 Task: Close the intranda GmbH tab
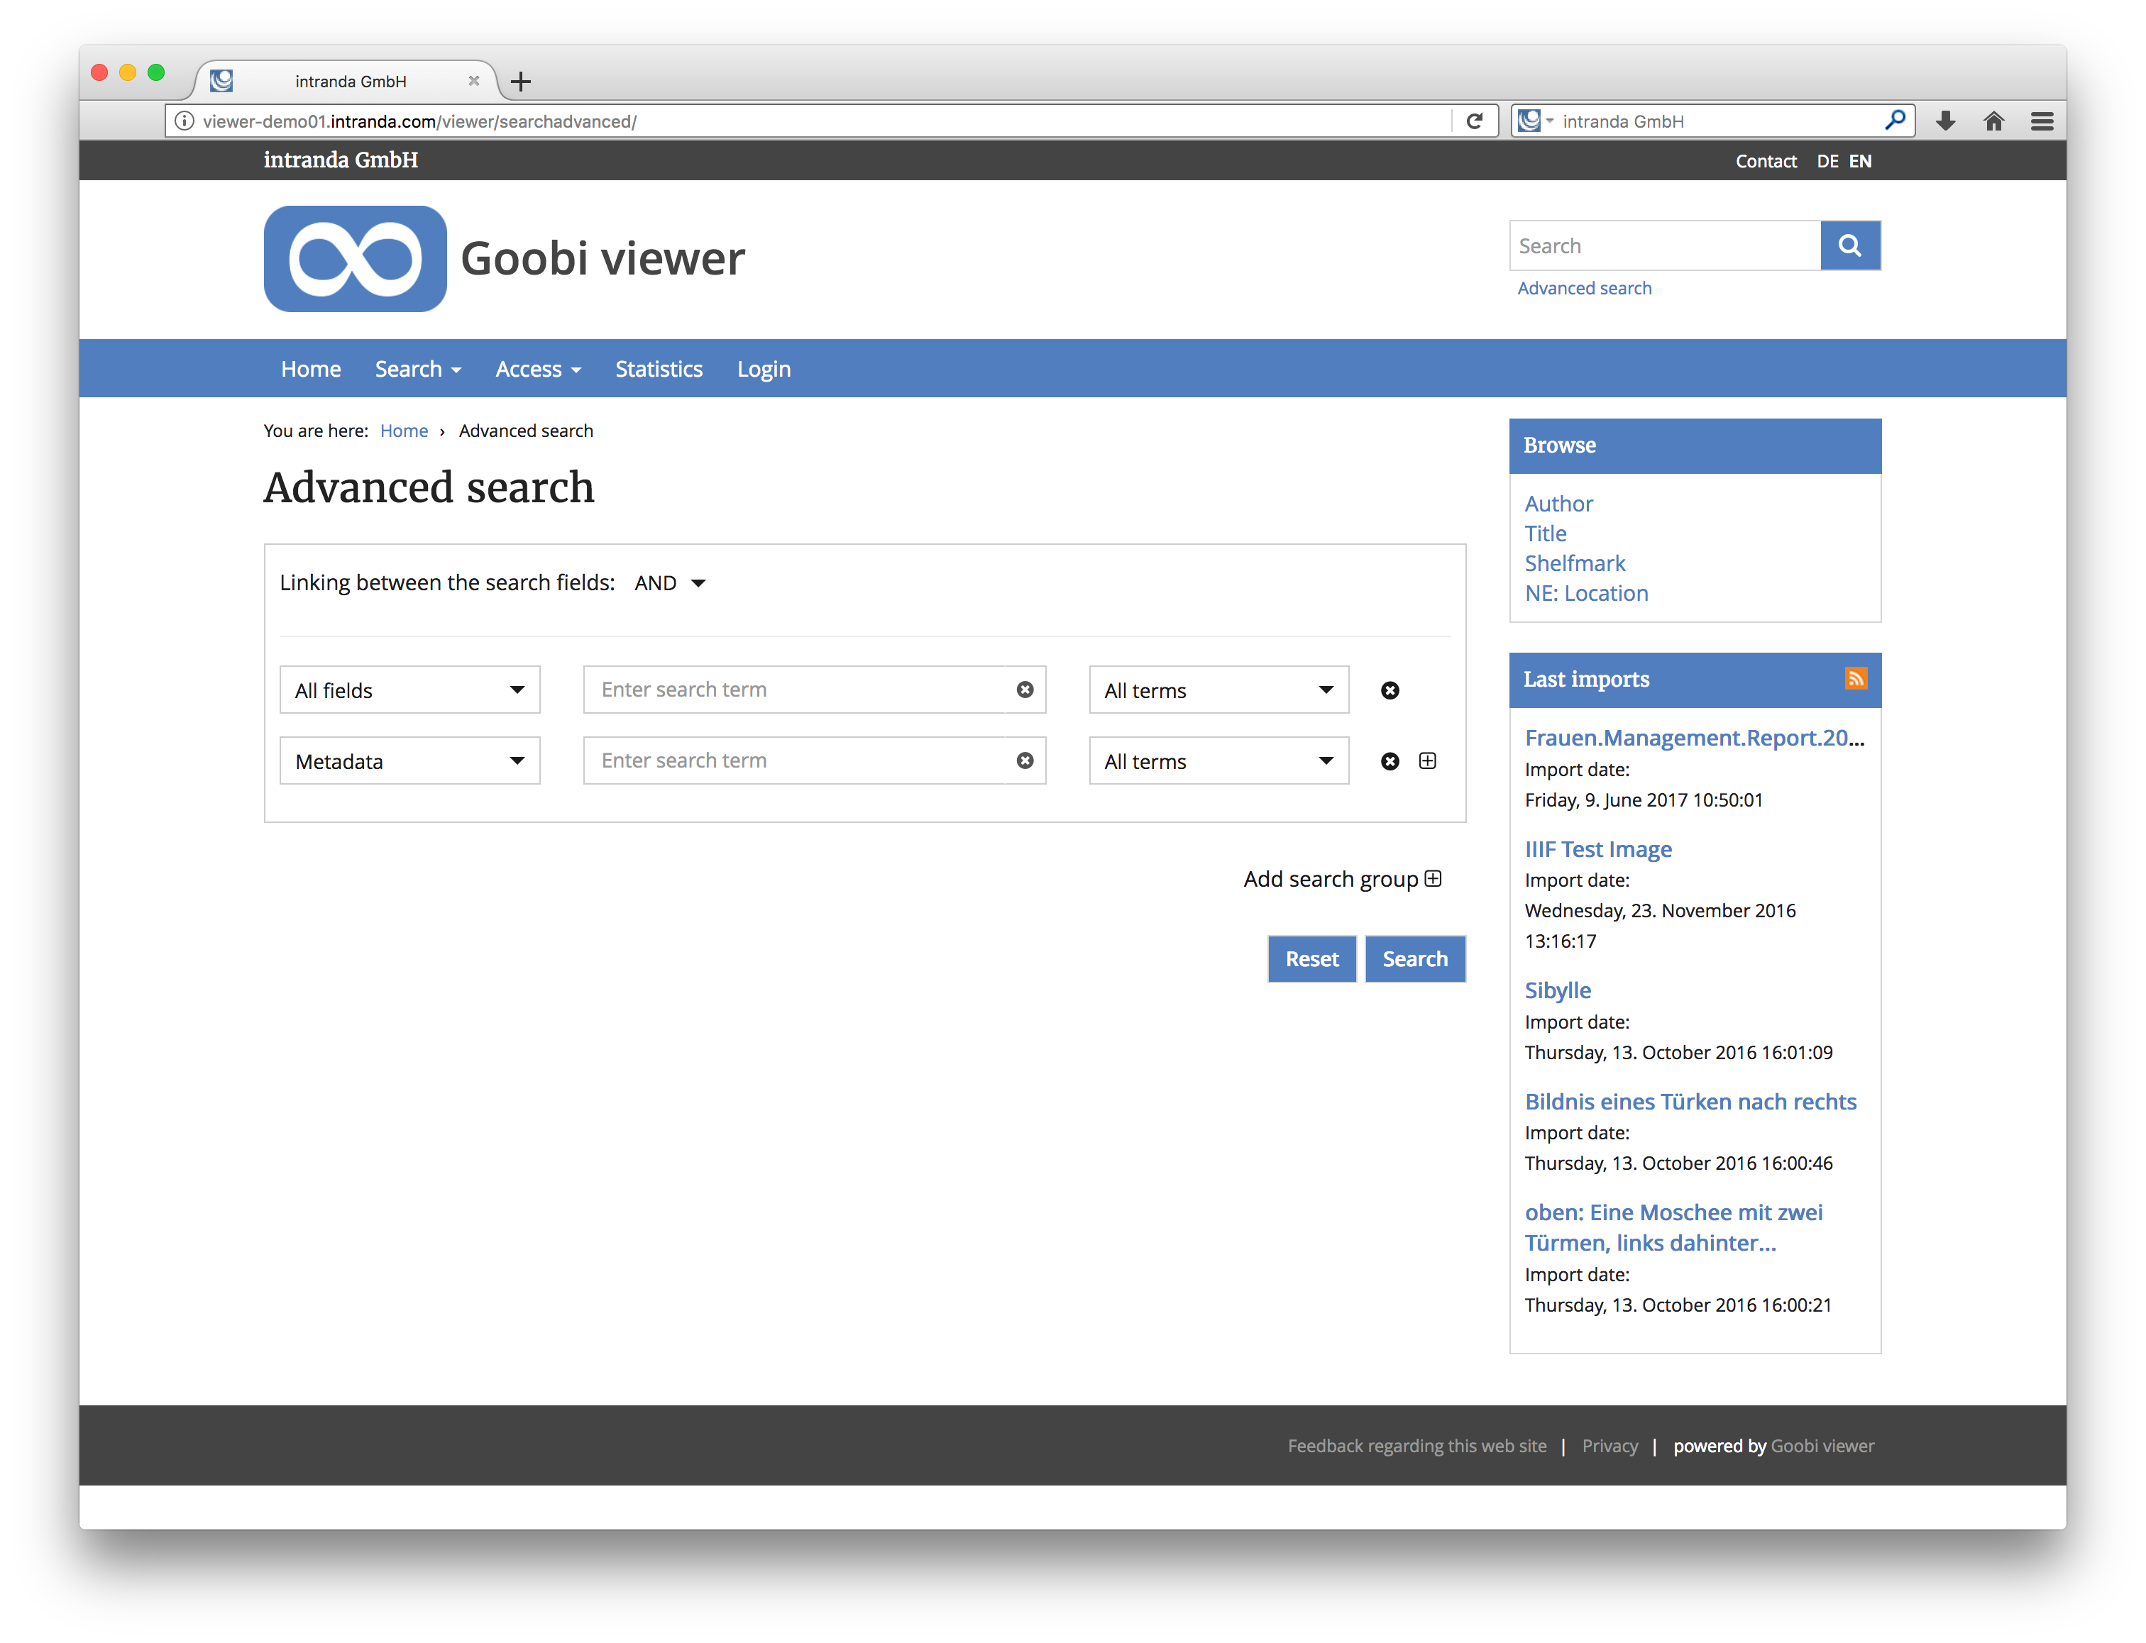[x=473, y=81]
